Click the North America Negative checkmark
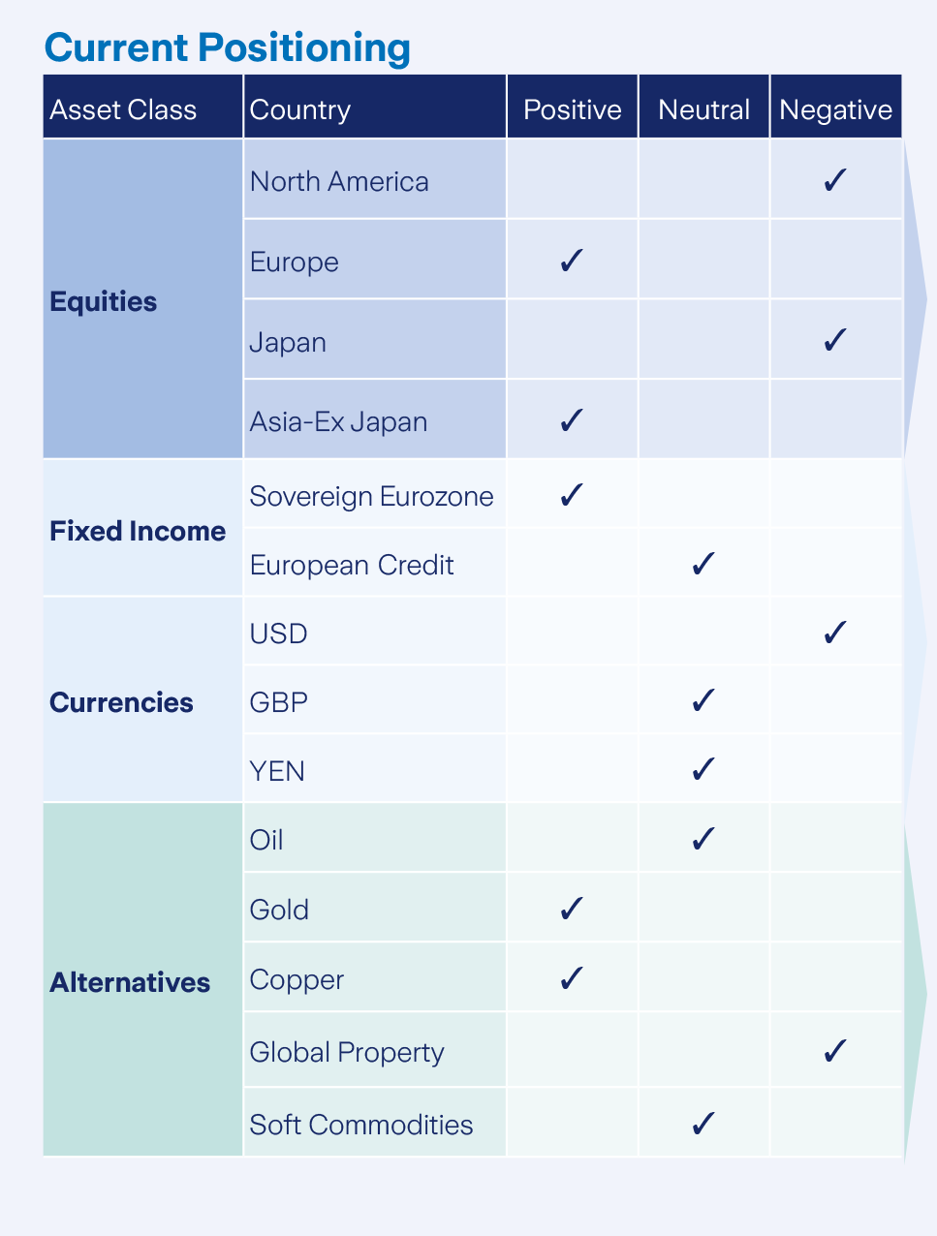The width and height of the screenshot is (937, 1236). click(x=835, y=179)
